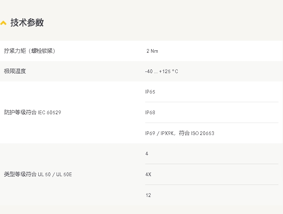283x214 pixels.
Task: Select the IP68 protection rating value
Action: [150, 113]
